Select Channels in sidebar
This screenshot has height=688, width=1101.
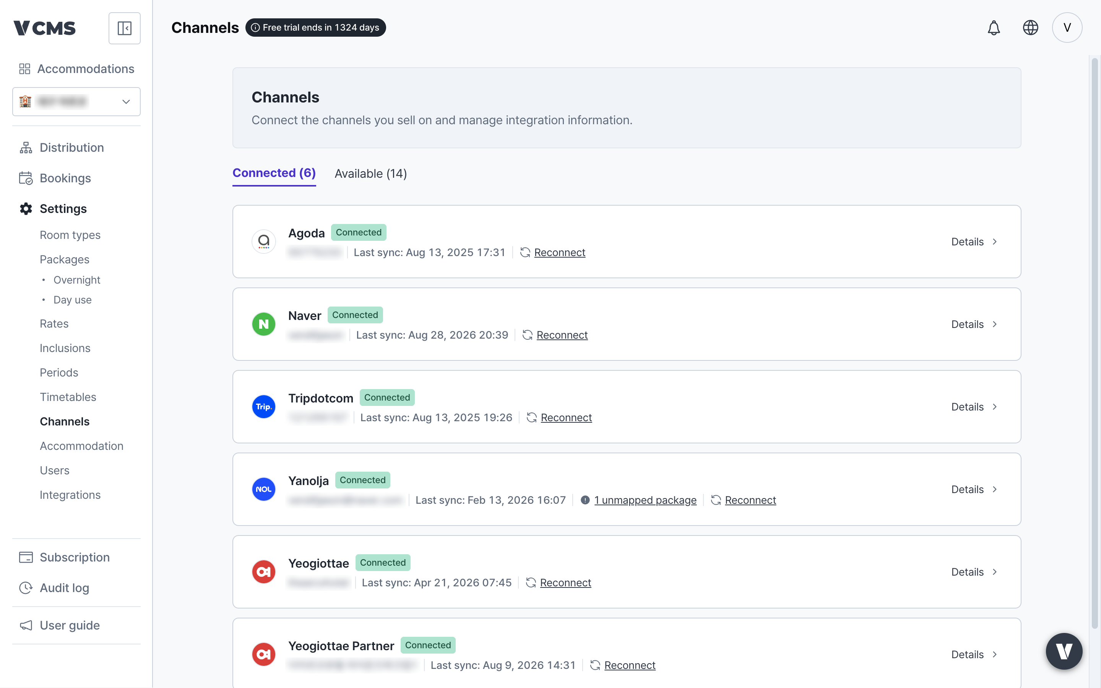tap(65, 421)
